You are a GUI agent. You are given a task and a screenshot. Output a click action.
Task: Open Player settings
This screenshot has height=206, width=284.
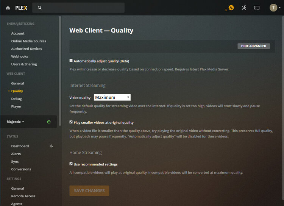tap(16, 106)
